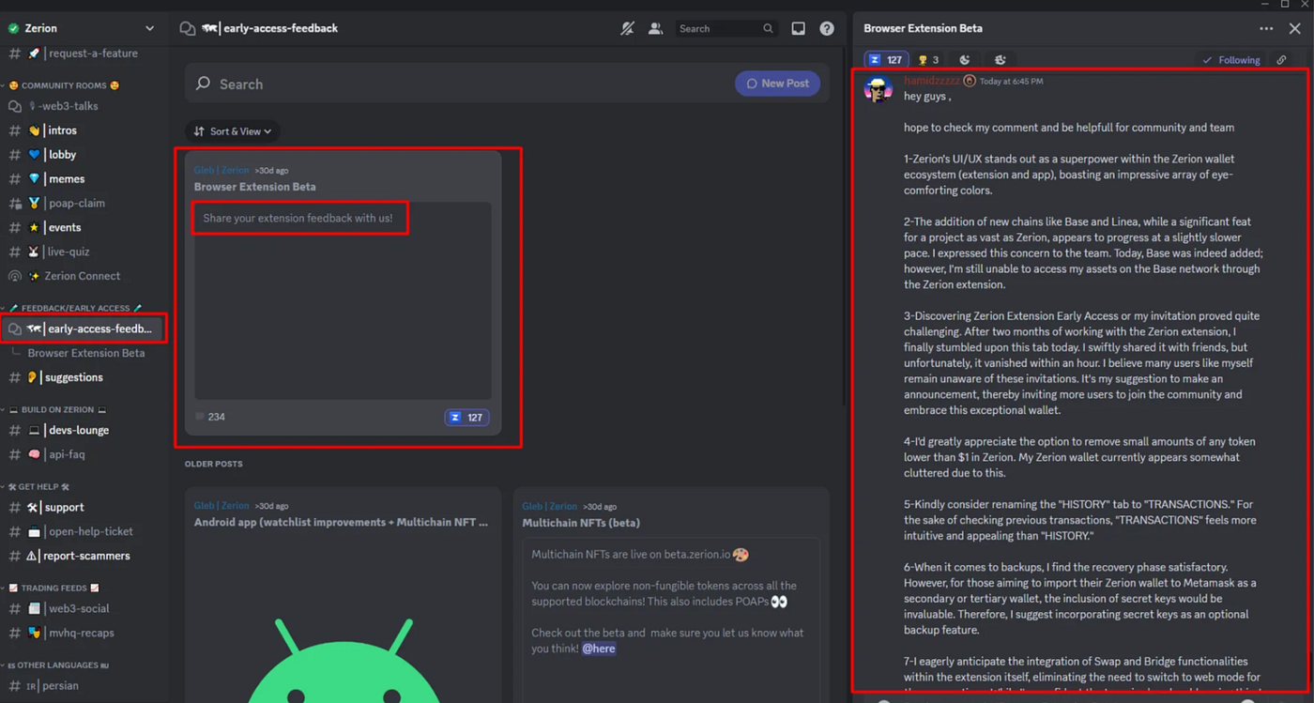1314x703 pixels.
Task: Open the report-scammers channel
Action: (x=84, y=557)
